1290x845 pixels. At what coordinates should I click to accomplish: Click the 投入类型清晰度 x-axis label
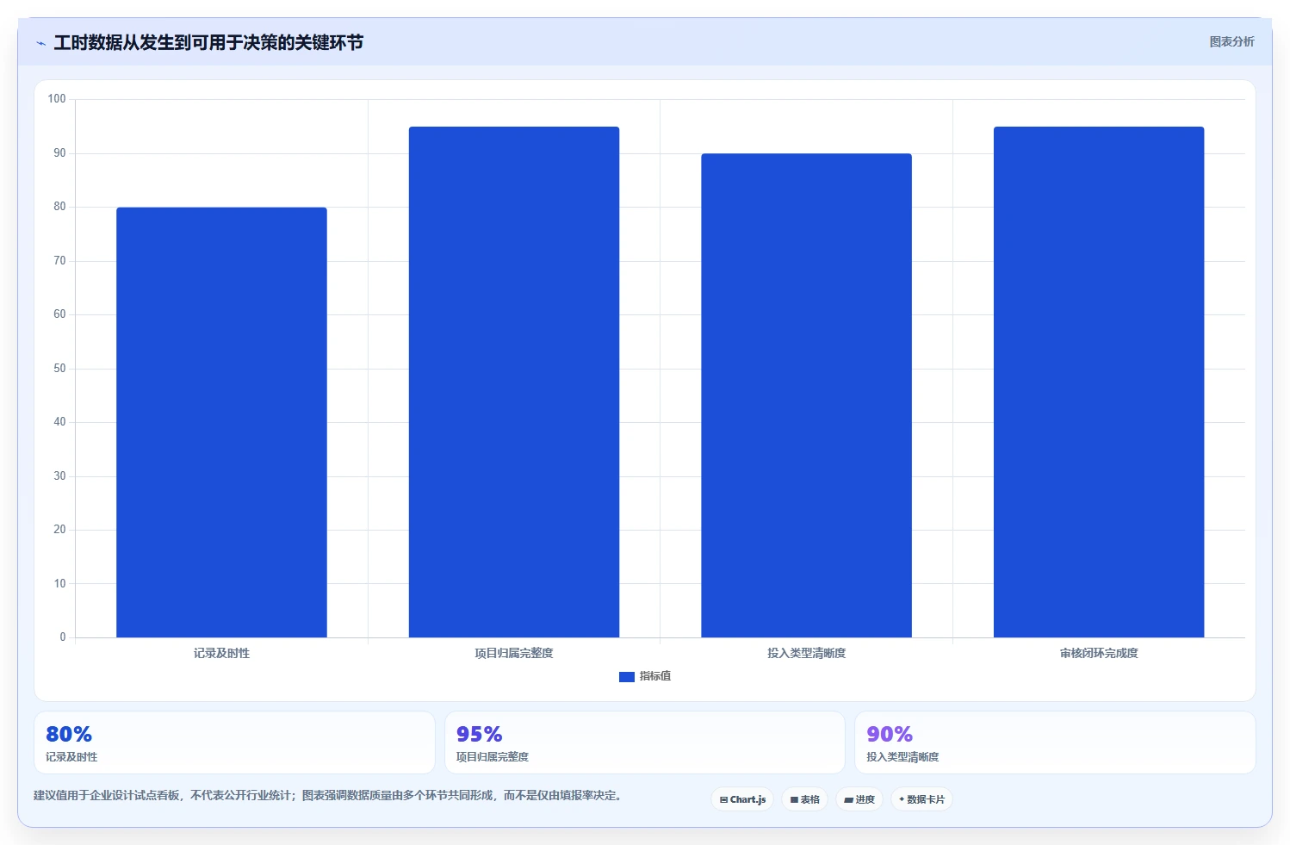coord(806,653)
